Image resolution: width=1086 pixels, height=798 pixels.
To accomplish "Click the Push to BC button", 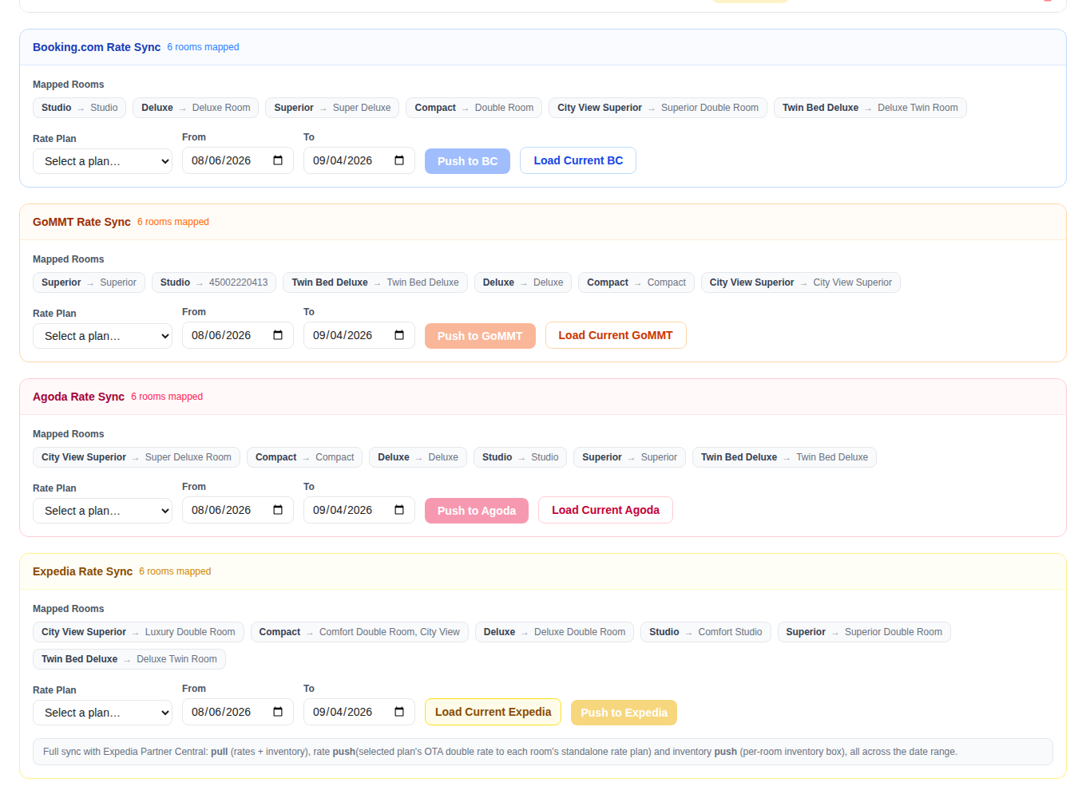I will (x=467, y=161).
